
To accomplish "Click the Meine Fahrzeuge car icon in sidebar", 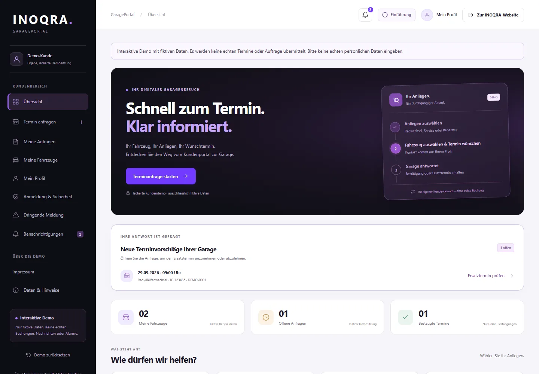I will pos(16,160).
